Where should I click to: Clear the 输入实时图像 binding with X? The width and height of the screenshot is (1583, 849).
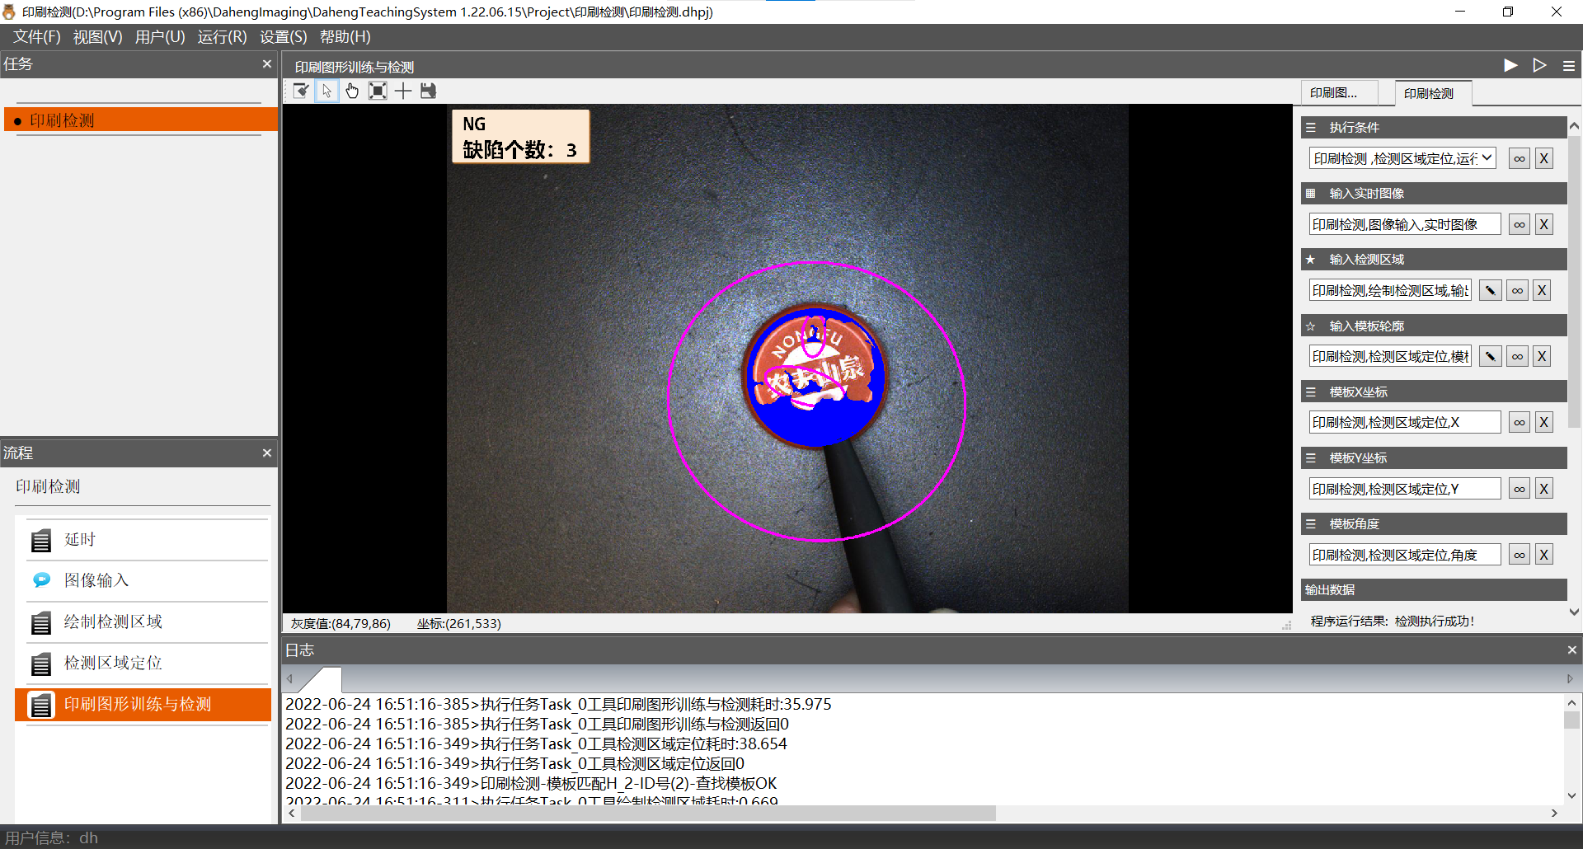(x=1544, y=224)
